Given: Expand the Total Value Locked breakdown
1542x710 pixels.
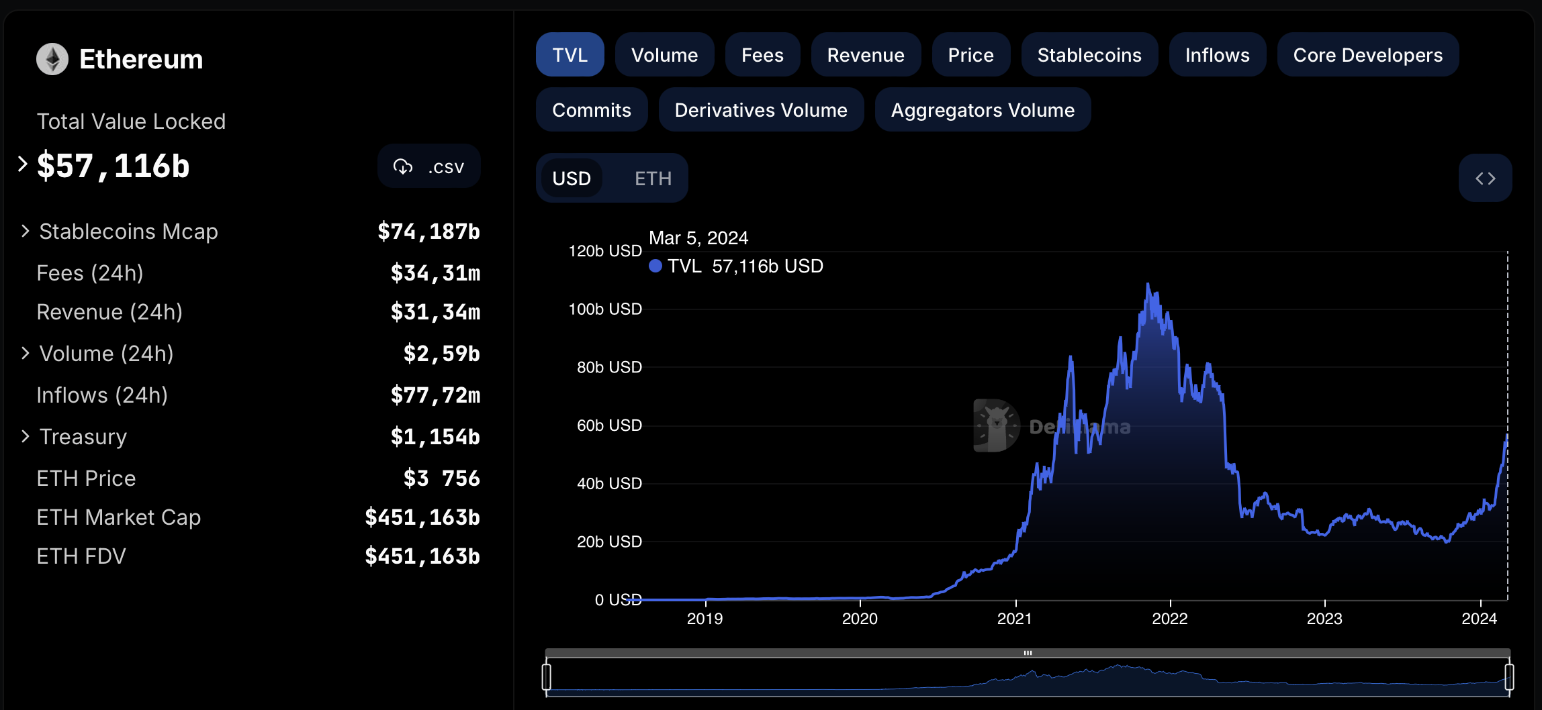Looking at the screenshot, I should tap(23, 164).
